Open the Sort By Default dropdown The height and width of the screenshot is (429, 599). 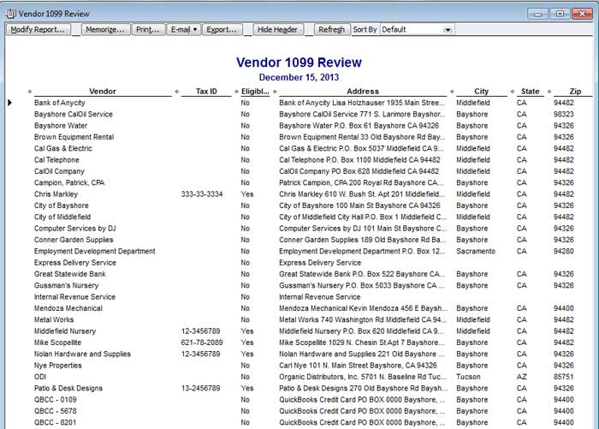417,29
